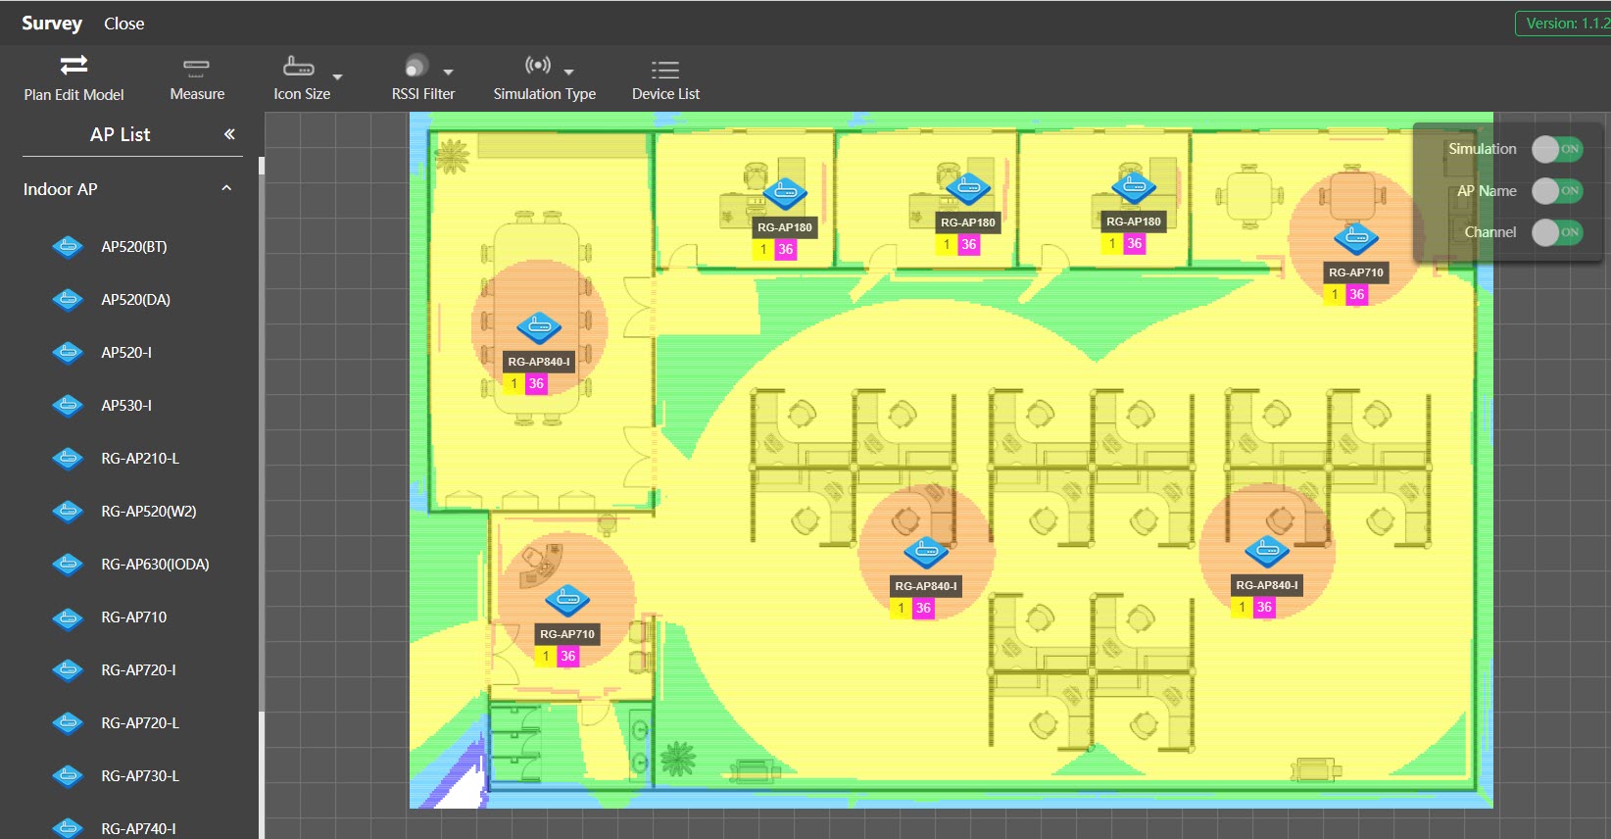Click the RG-AP840-I access point in meeting room
1611x839 pixels.
tap(539, 327)
